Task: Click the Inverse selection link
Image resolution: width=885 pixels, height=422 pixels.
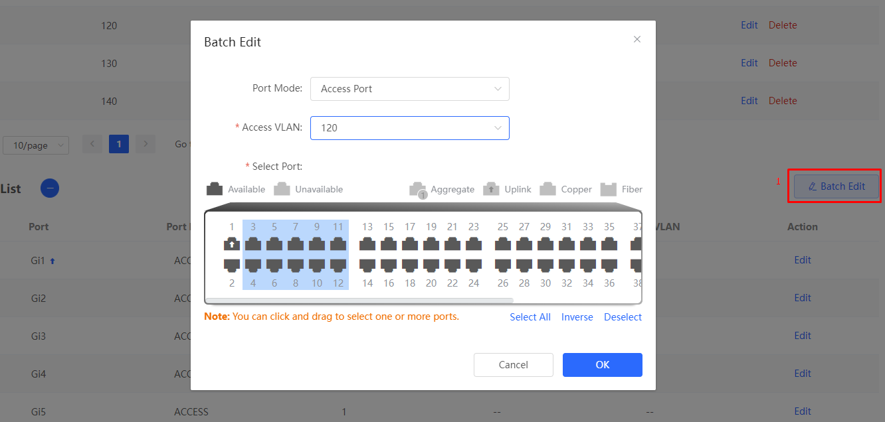Action: coord(577,317)
